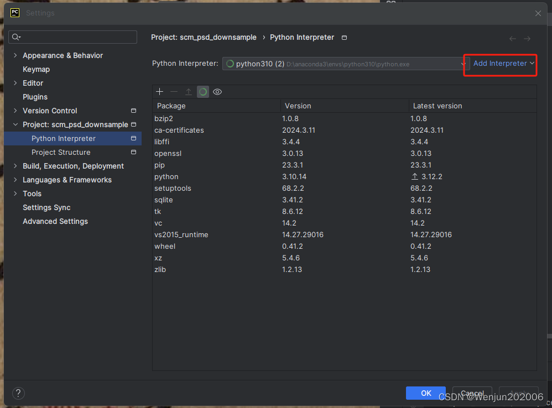Select Project Structure in the sidebar
This screenshot has height=408, width=552.
point(61,152)
